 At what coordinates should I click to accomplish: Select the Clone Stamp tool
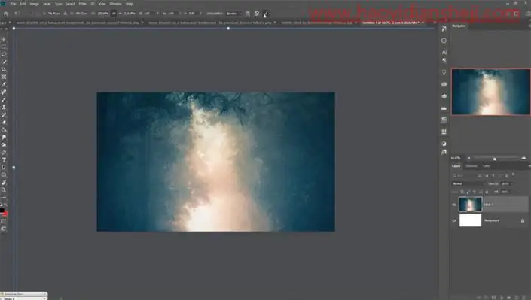[x=4, y=107]
